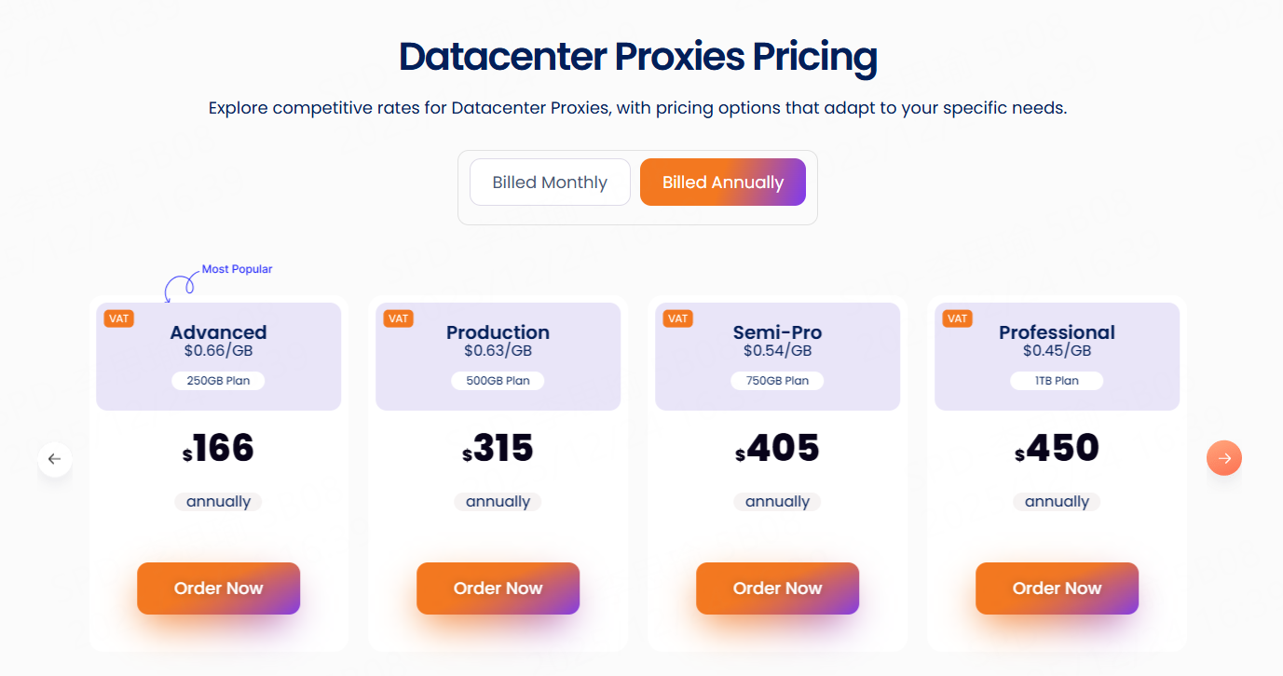Click the next arrow carousel icon
1283x676 pixels.
coord(1224,458)
